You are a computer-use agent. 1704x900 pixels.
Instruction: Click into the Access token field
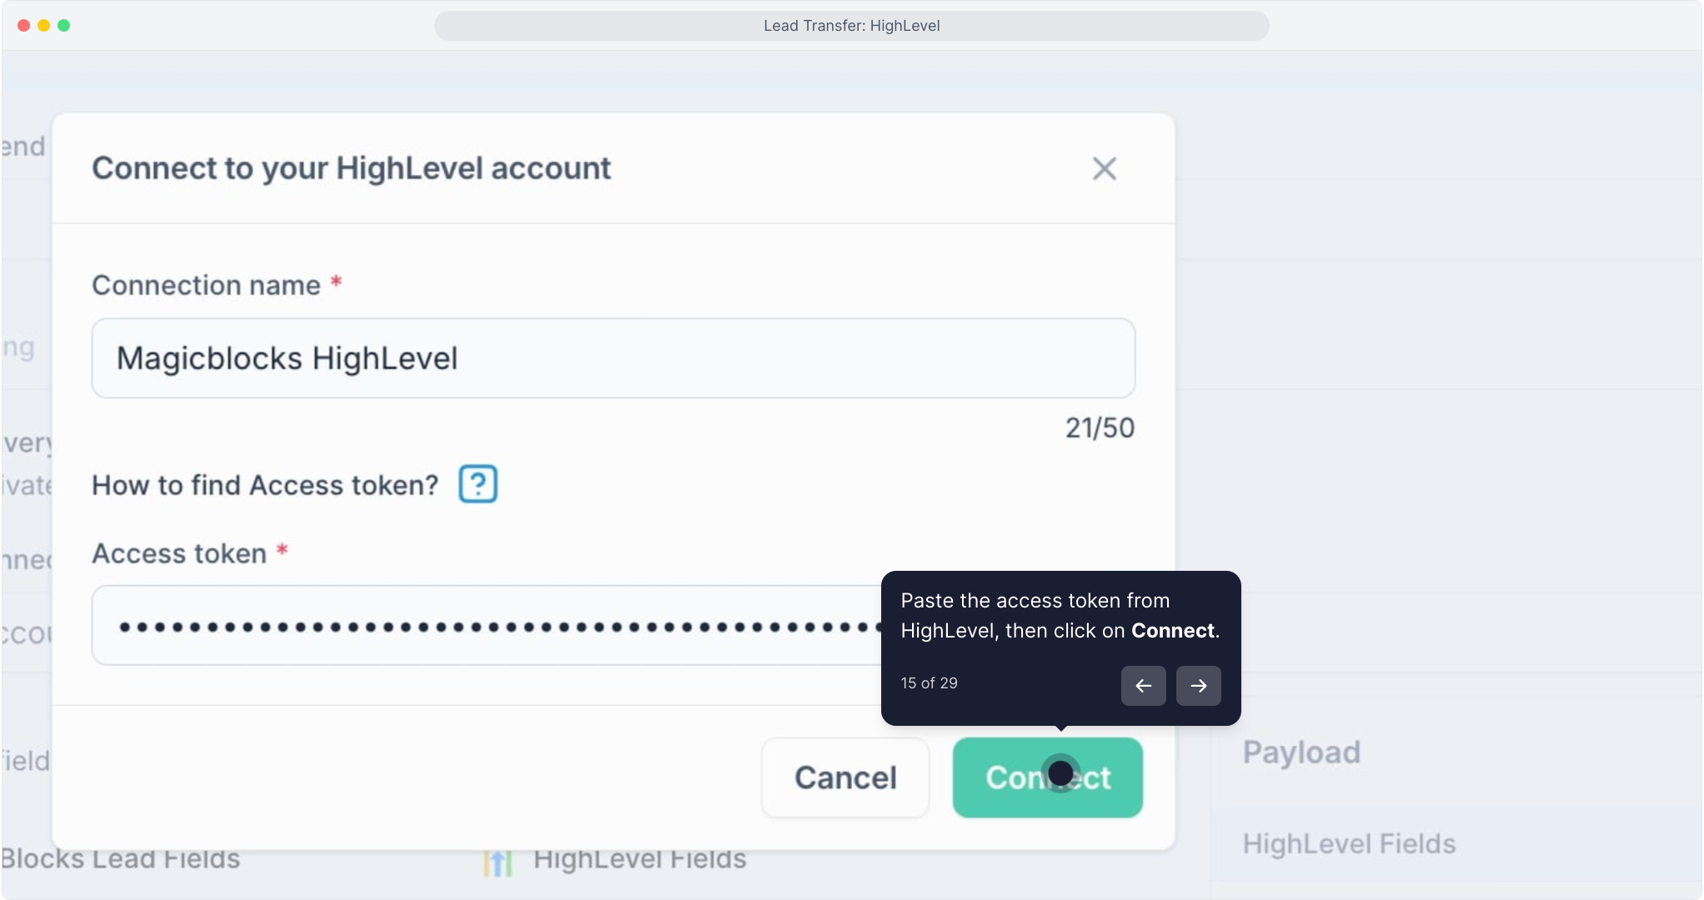pos(484,626)
